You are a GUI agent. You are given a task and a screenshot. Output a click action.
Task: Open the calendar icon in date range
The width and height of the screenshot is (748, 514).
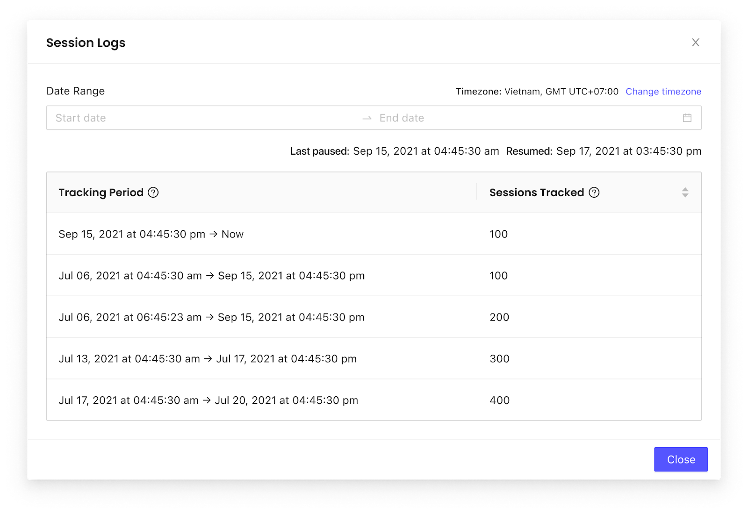click(x=687, y=118)
